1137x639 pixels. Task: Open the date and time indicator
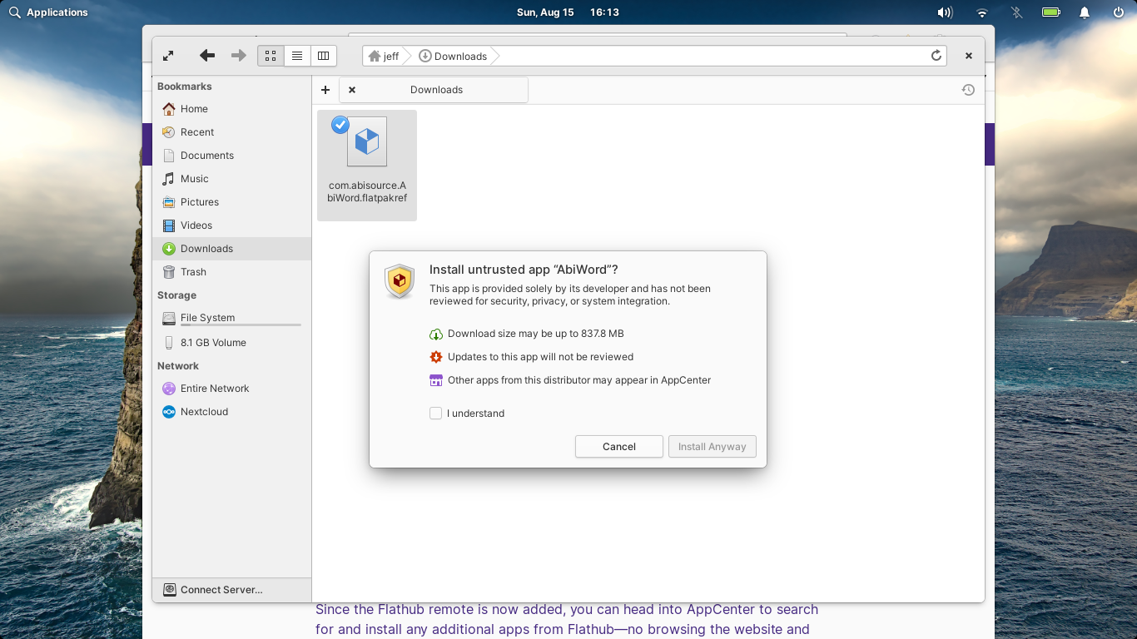pyautogui.click(x=568, y=12)
